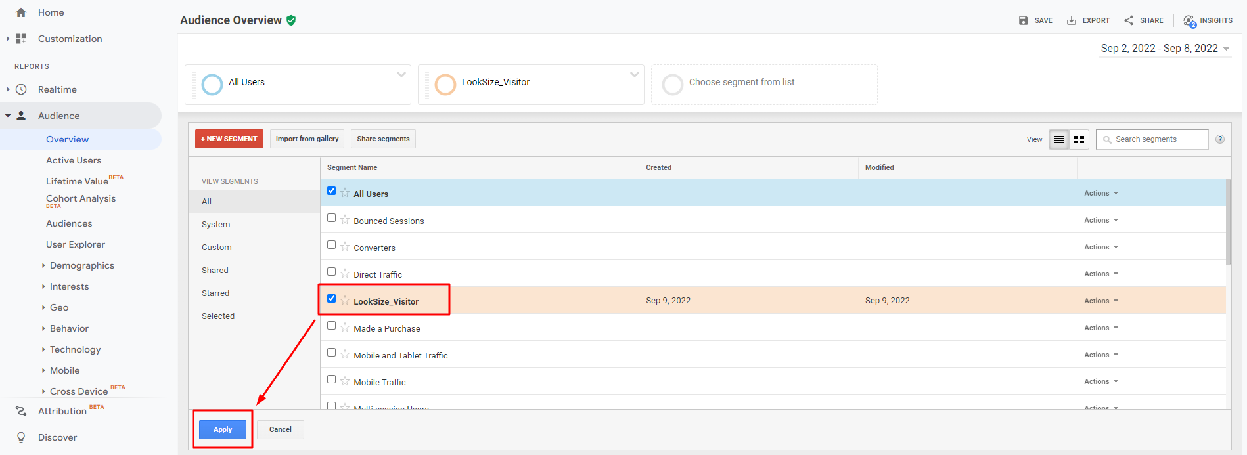Click the Search segments field
1247x455 pixels.
tap(1152, 139)
